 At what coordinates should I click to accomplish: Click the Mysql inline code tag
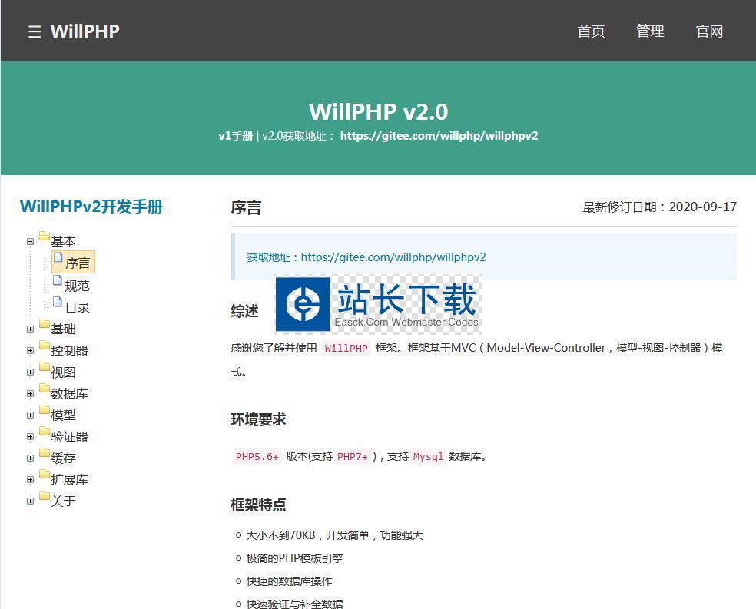428,456
